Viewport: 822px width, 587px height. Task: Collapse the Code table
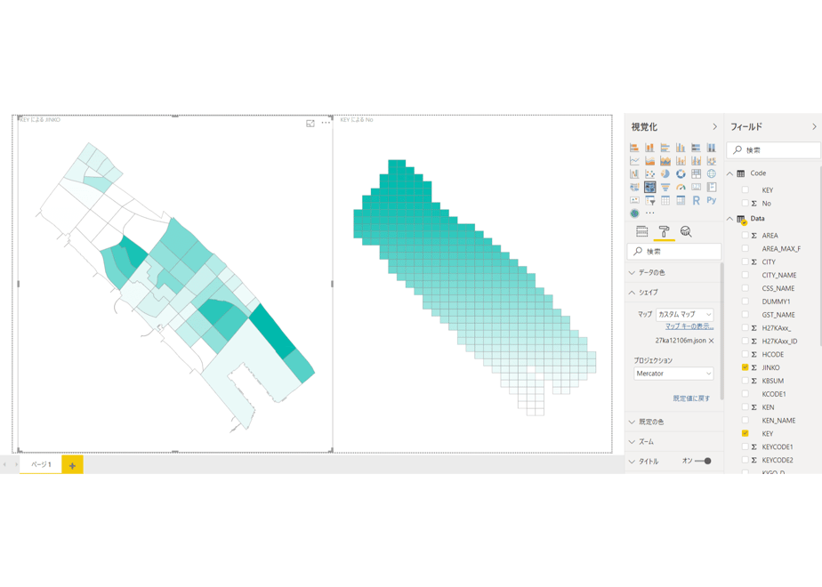pyautogui.click(x=729, y=173)
